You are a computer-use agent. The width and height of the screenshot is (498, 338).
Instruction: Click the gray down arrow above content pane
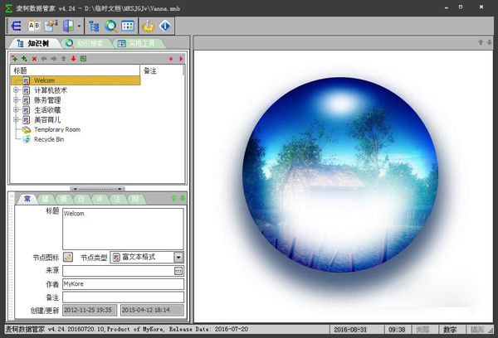(x=490, y=42)
